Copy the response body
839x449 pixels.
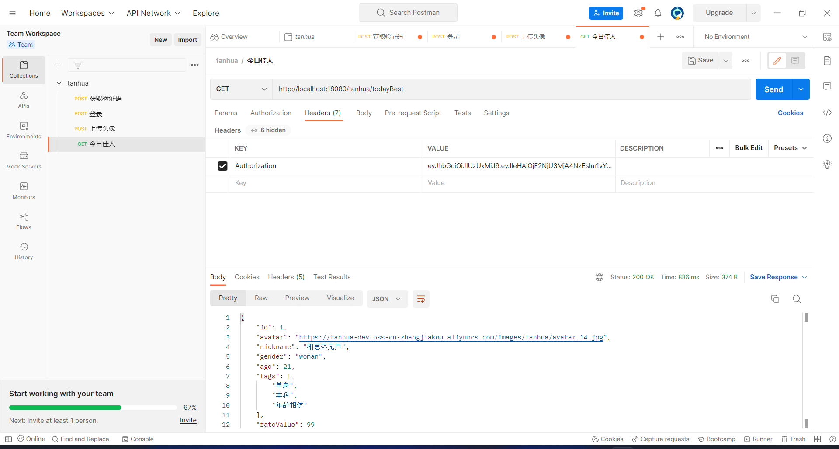[x=775, y=299]
